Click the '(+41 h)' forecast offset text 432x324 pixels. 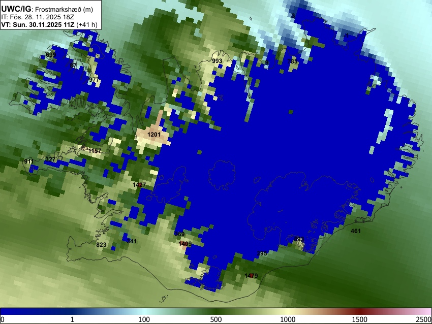coord(86,25)
